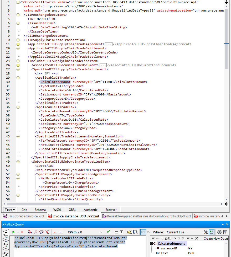Clear results with the X icon
The height and width of the screenshot is (257, 231).
pyautogui.click(x=197, y=238)
